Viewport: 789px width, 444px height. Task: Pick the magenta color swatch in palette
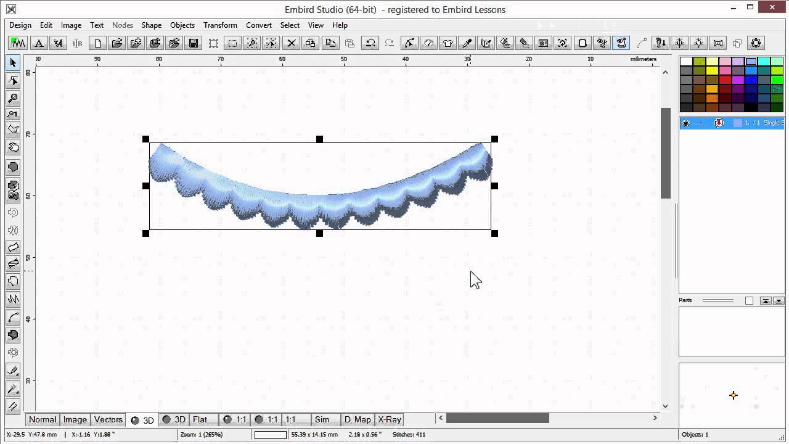[738, 80]
